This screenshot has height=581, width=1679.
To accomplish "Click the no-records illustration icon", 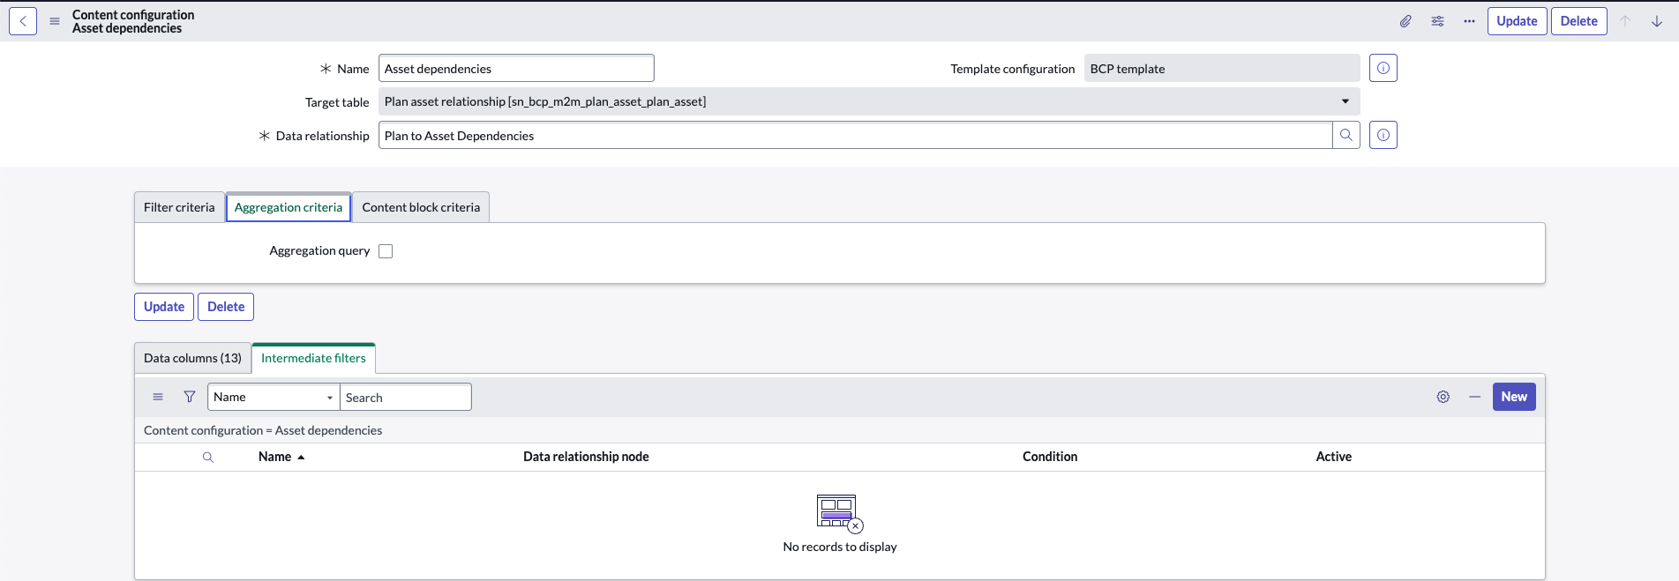I will point(839,513).
